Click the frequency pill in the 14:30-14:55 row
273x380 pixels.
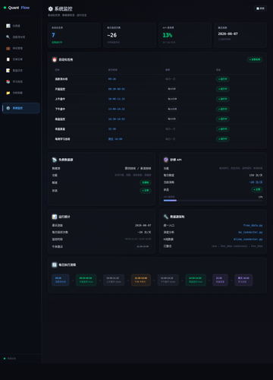tap(171, 119)
